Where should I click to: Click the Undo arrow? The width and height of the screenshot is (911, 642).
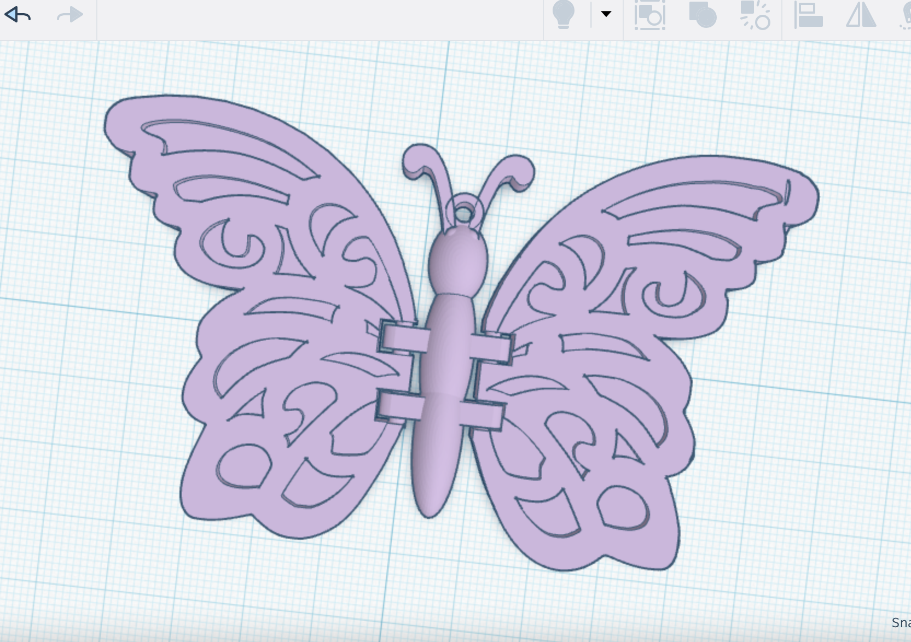(18, 15)
